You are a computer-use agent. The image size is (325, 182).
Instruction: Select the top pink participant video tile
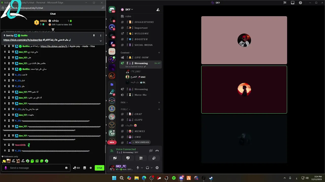pos(244,40)
